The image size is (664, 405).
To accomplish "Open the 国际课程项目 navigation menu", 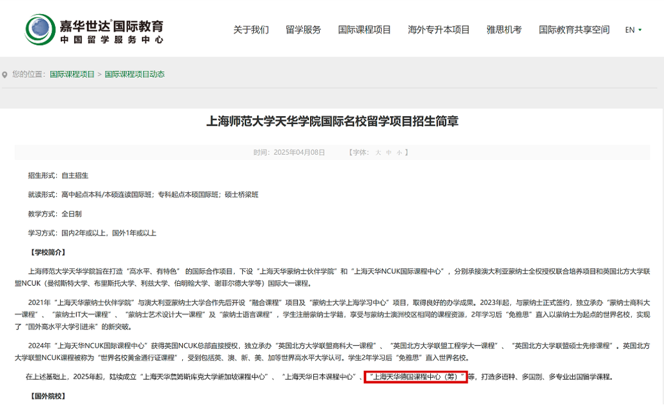I will [364, 30].
